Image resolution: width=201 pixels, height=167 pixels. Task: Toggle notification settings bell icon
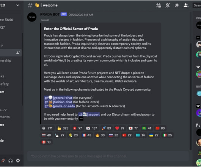(168, 5)
